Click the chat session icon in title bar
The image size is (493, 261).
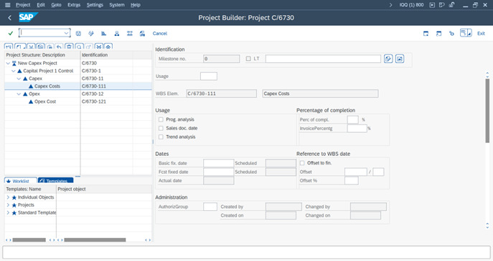442,5
